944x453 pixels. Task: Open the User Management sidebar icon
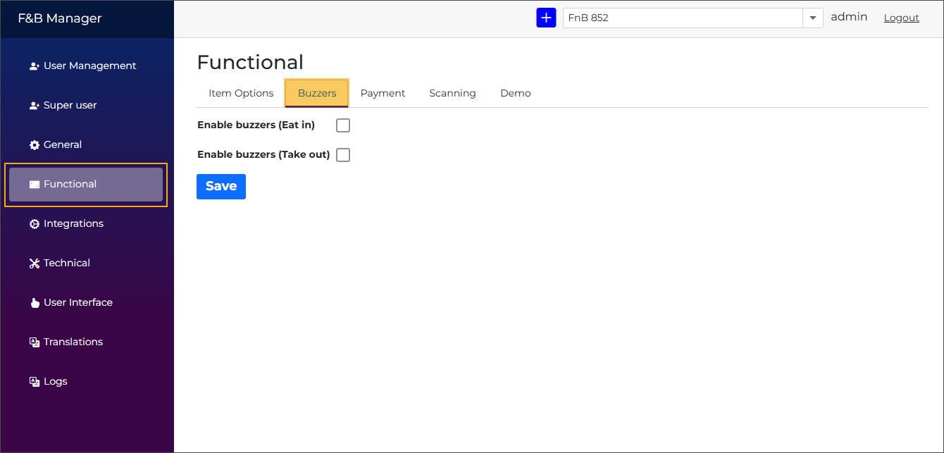click(33, 66)
